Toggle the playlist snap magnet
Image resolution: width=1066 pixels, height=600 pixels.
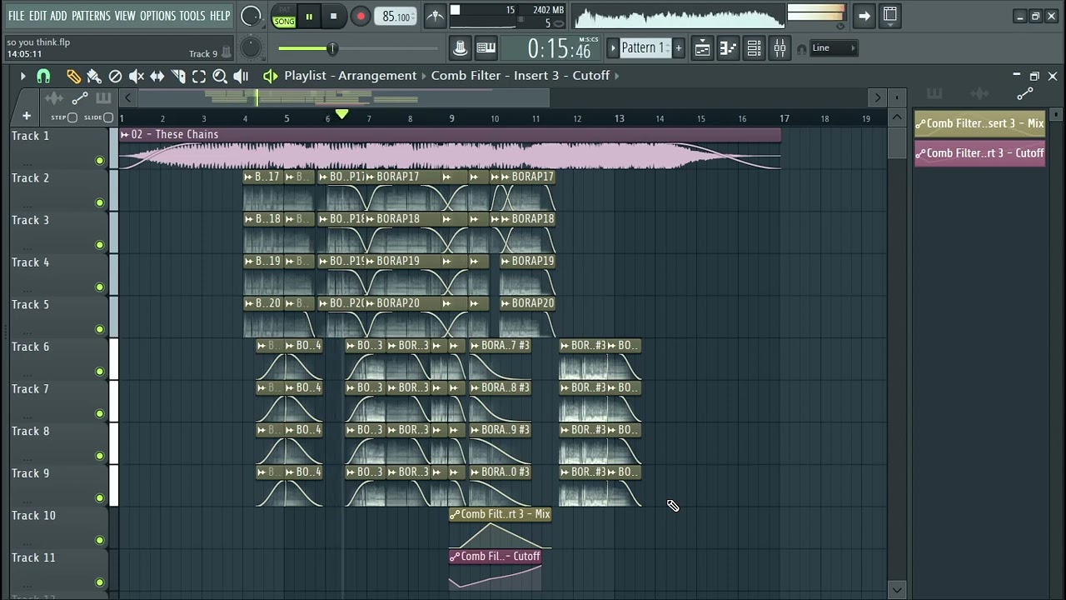[x=43, y=77]
